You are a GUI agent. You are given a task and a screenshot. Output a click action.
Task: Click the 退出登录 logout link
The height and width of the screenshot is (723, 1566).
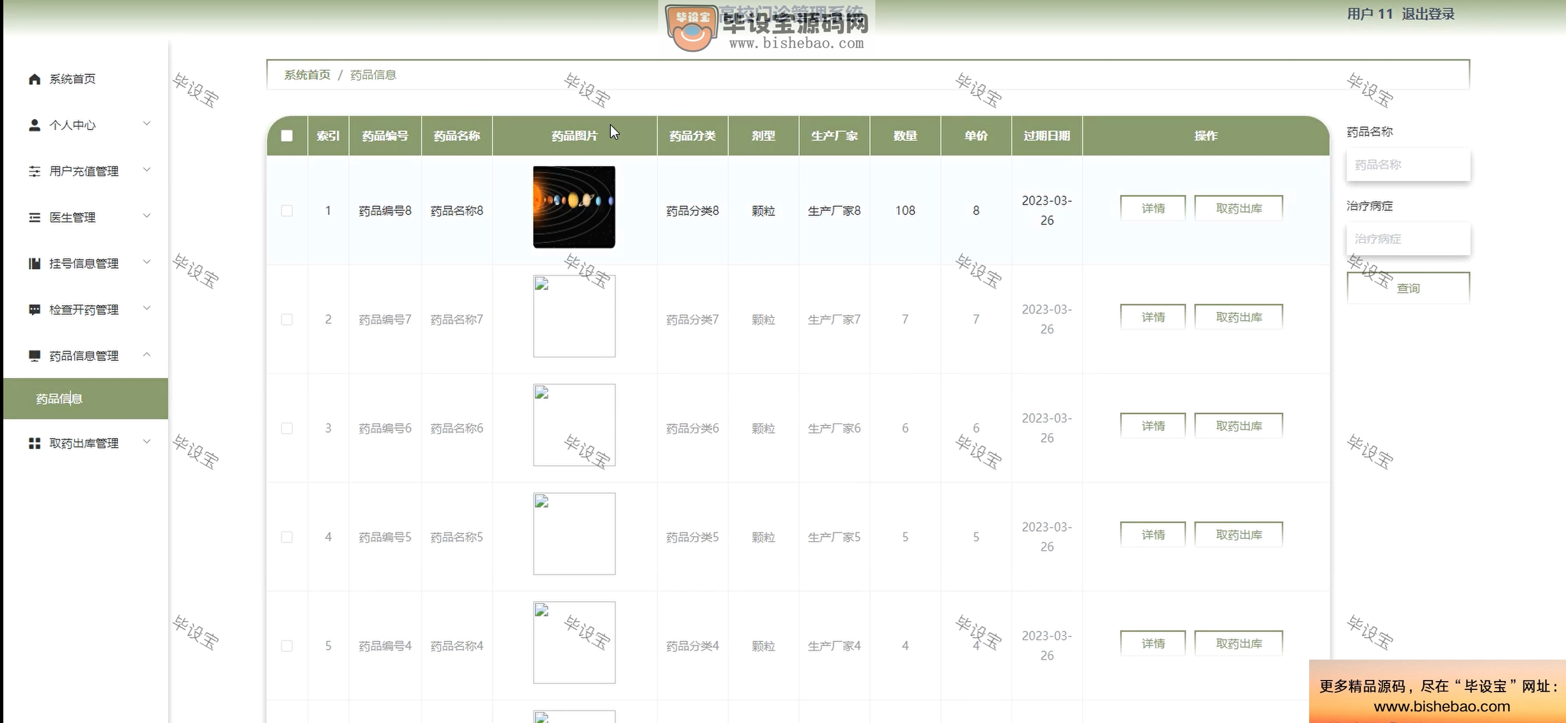(1428, 14)
